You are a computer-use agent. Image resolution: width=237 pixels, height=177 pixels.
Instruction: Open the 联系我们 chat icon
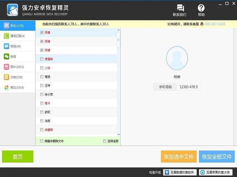(x=180, y=8)
